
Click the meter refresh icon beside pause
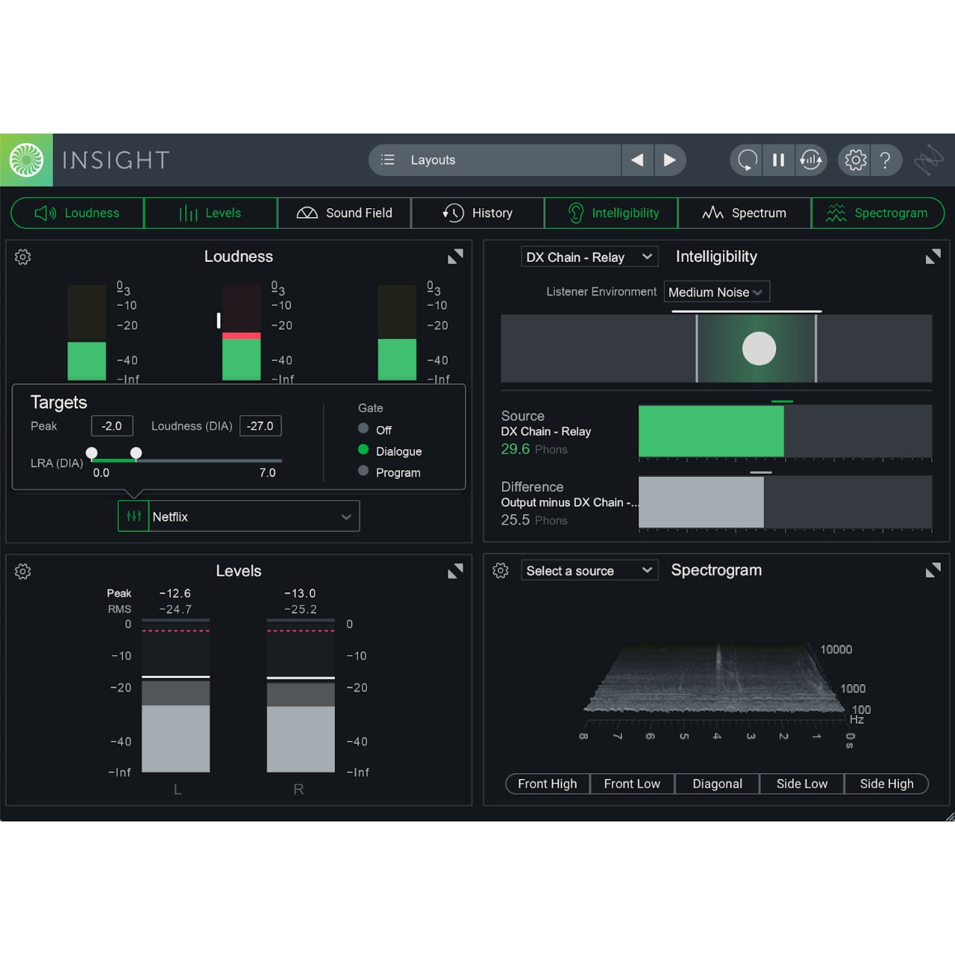pos(811,160)
